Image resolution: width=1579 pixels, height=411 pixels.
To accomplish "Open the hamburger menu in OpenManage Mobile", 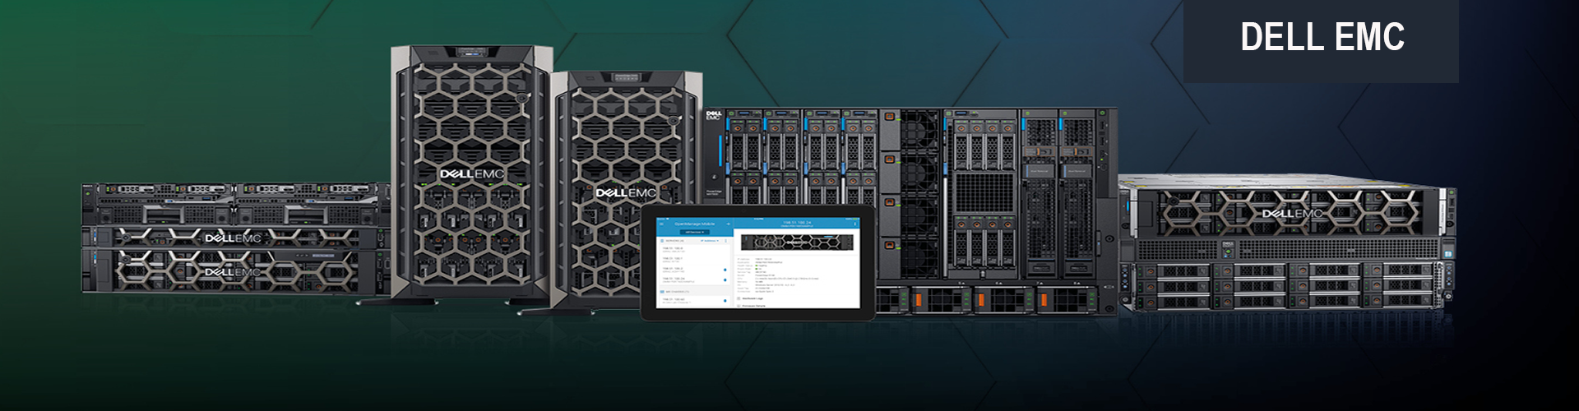I will (x=662, y=224).
